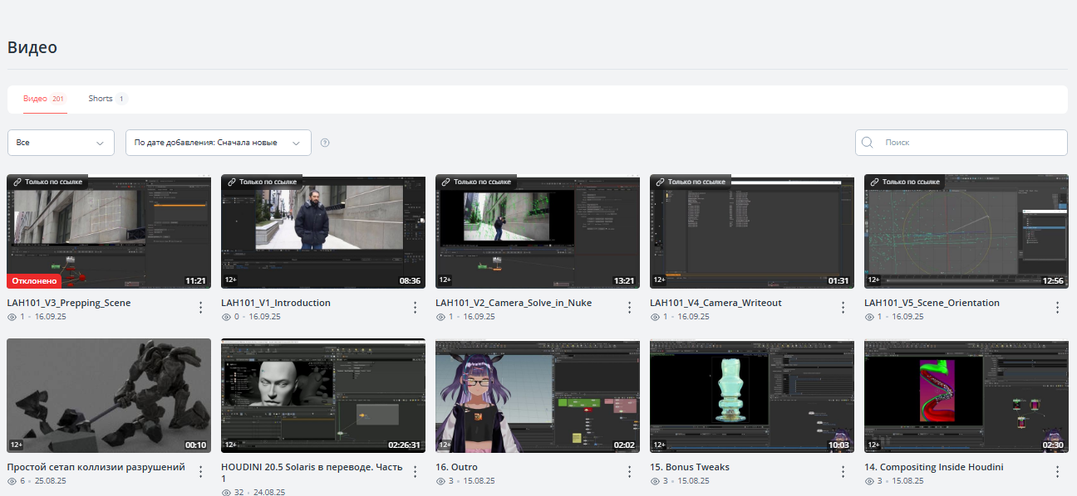Viewport: 1077px width, 496px height.
Task: Select the Видео tab
Action: pos(35,99)
